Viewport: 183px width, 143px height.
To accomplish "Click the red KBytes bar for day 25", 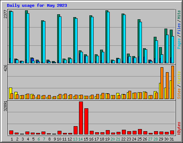I will (140, 132).
